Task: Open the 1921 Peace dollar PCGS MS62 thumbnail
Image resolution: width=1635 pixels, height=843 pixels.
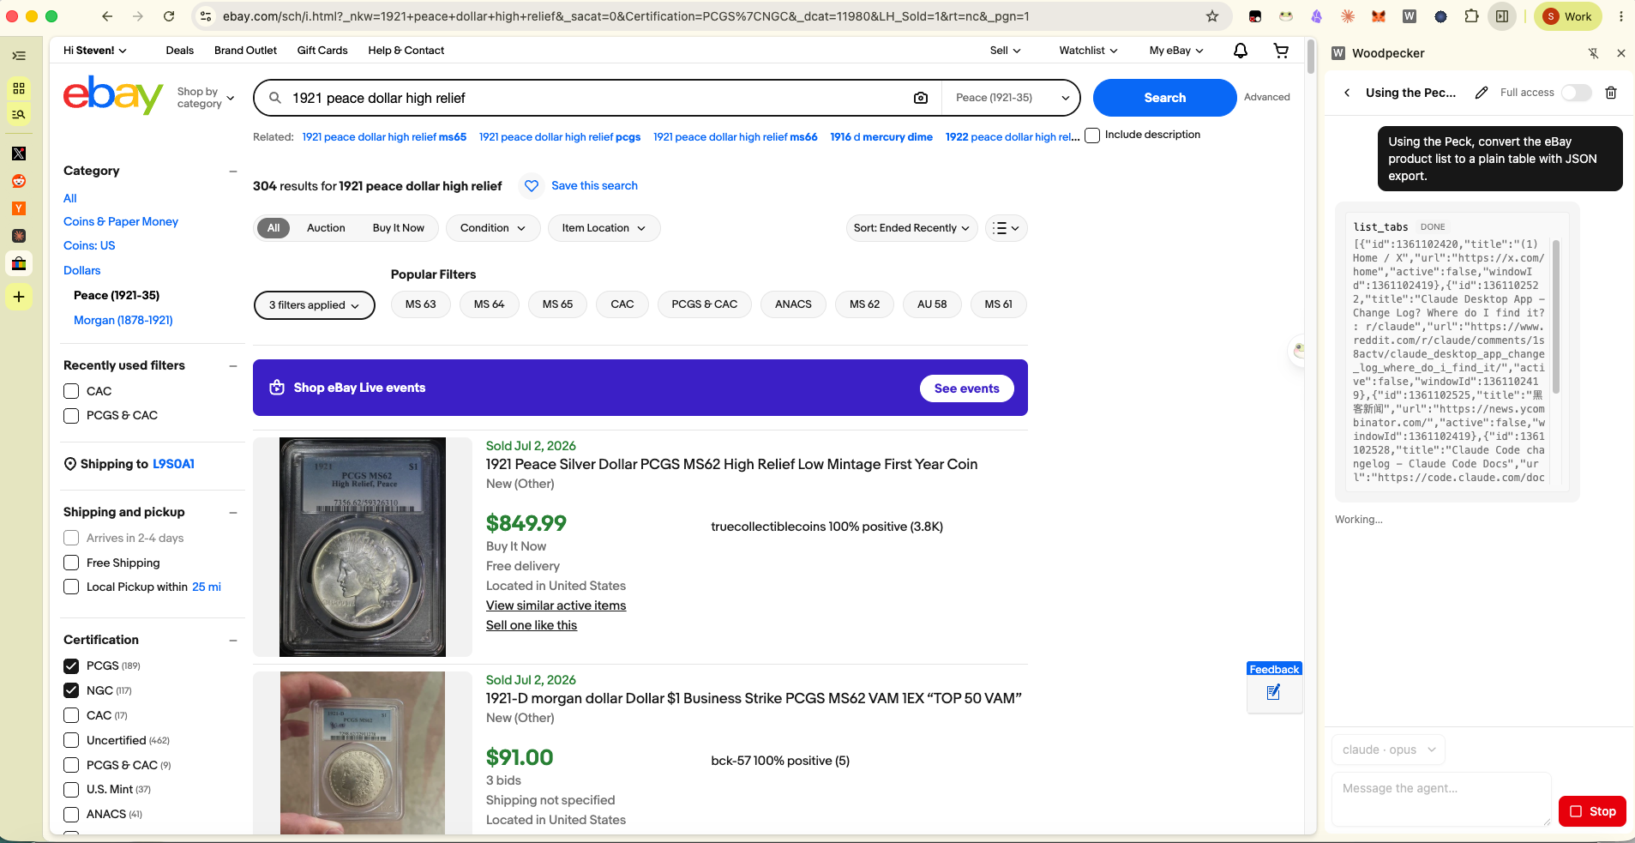Action: coord(363,547)
